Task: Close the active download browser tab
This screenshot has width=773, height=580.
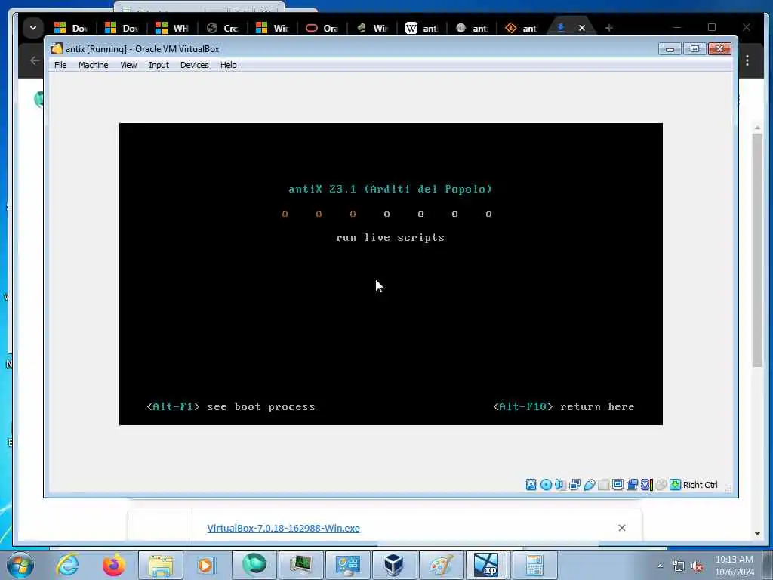Action: click(x=582, y=28)
